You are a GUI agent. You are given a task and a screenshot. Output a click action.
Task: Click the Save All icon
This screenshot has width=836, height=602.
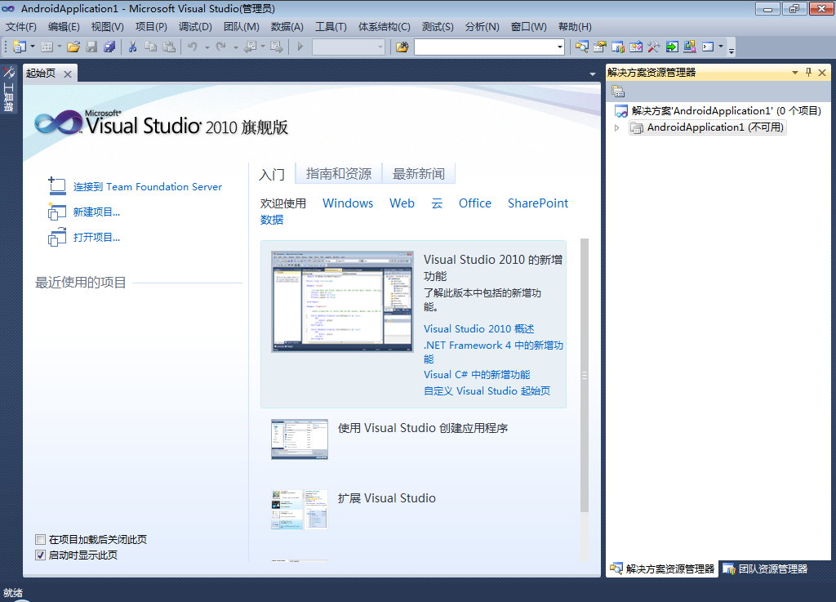click(109, 47)
